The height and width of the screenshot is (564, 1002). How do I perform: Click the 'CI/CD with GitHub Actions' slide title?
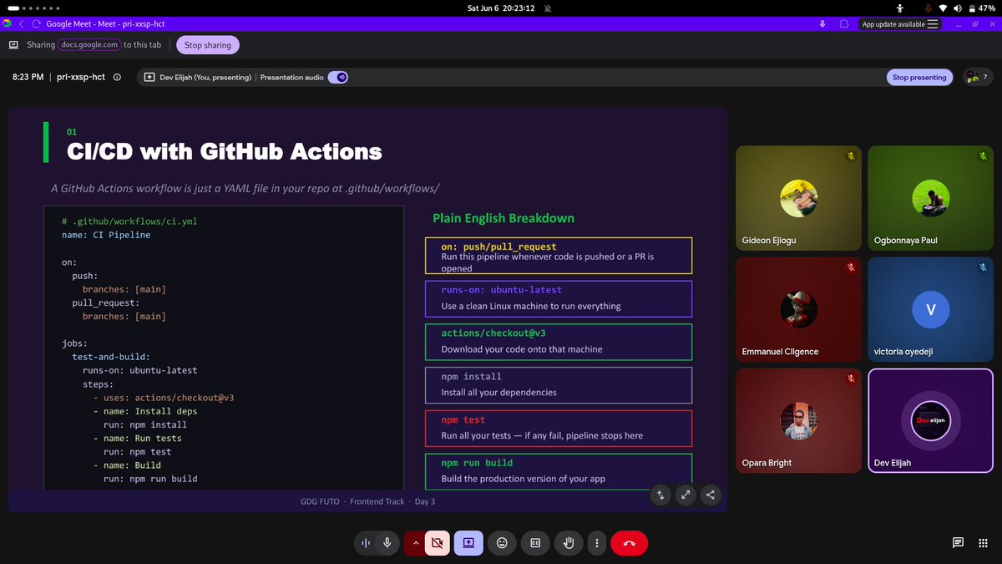[x=224, y=151]
